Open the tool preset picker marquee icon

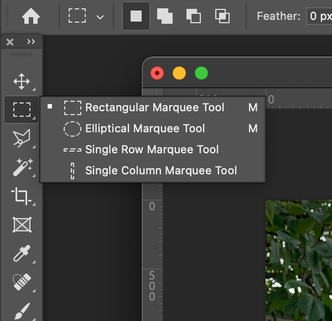77,15
